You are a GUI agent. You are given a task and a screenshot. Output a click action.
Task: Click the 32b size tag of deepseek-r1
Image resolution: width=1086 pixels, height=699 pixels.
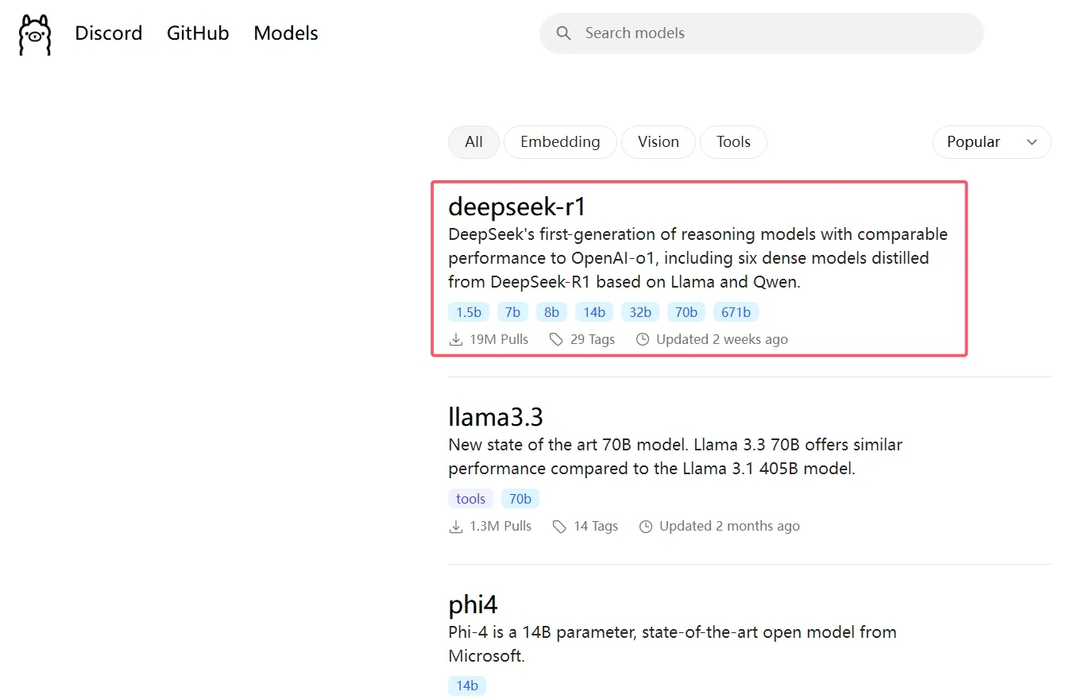(640, 312)
